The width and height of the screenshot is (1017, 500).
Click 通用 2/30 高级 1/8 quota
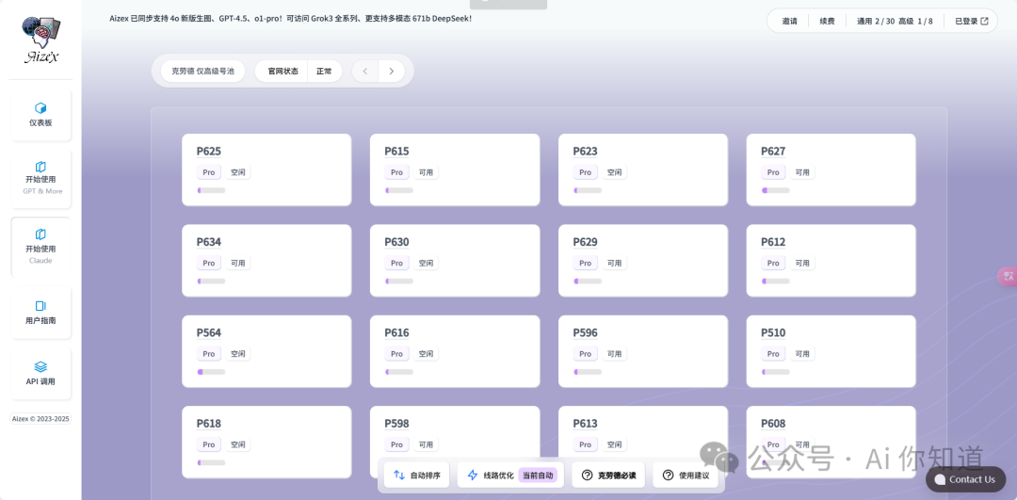point(895,21)
